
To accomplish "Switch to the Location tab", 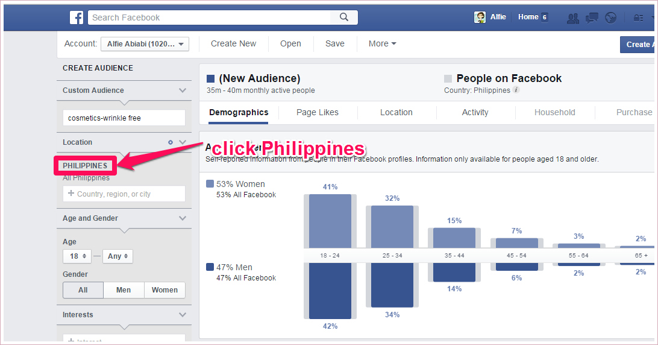I will click(396, 112).
